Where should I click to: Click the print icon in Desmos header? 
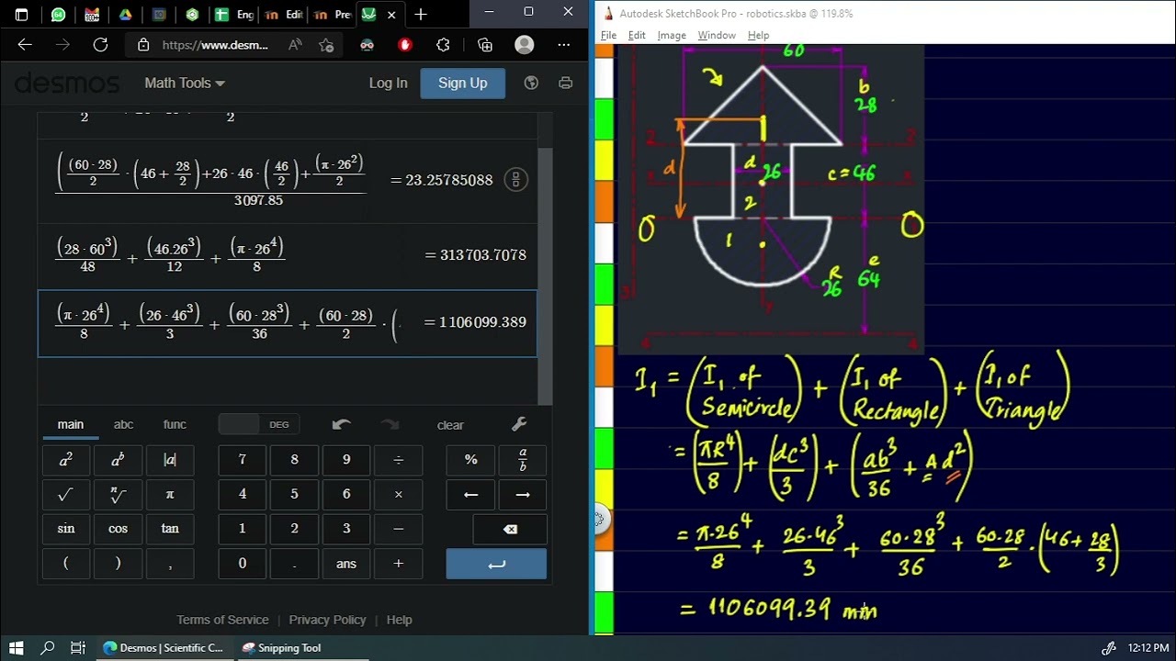(x=566, y=83)
